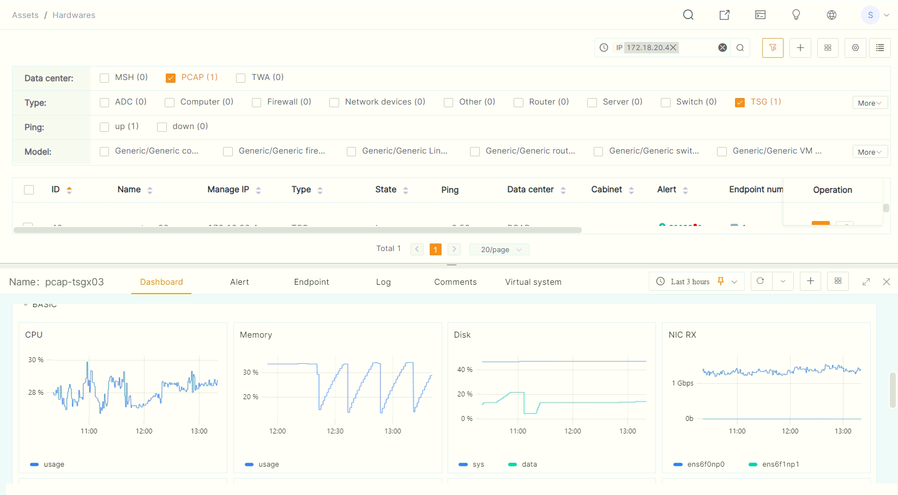Viewport: 898px width, 495px height.
Task: Check the ping up filter checkbox
Action: (x=105, y=127)
